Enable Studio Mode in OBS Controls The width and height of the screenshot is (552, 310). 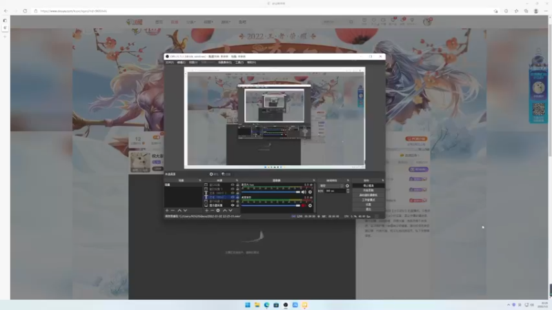coord(368,200)
